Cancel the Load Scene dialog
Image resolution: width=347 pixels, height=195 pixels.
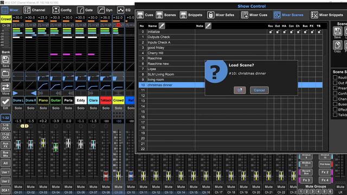259,90
